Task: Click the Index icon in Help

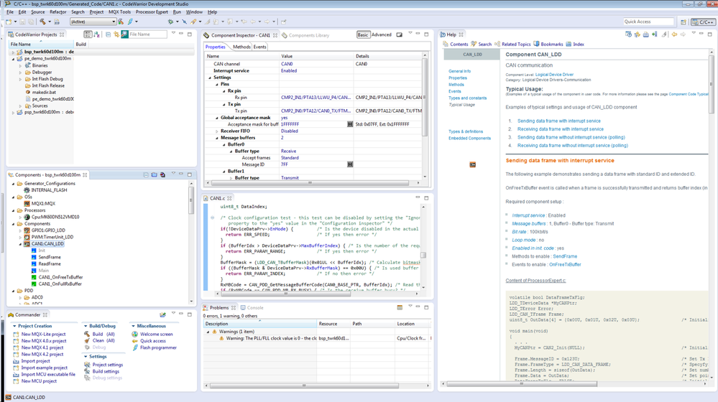Action: point(568,45)
